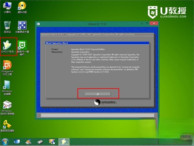This screenshot has width=194, height=146.
Task: Click the Symantec logo in the Ghost window
Action: [105, 102]
